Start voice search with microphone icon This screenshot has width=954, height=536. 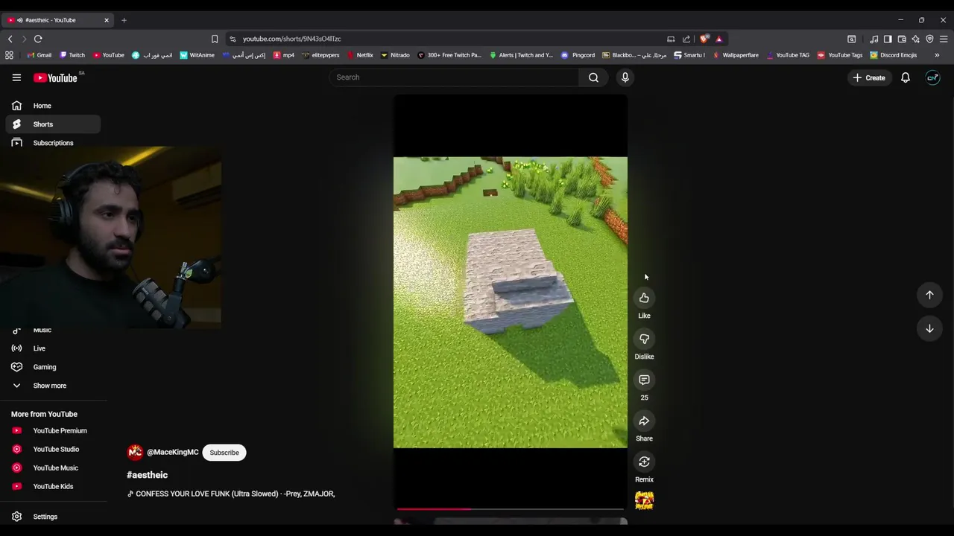pos(625,77)
